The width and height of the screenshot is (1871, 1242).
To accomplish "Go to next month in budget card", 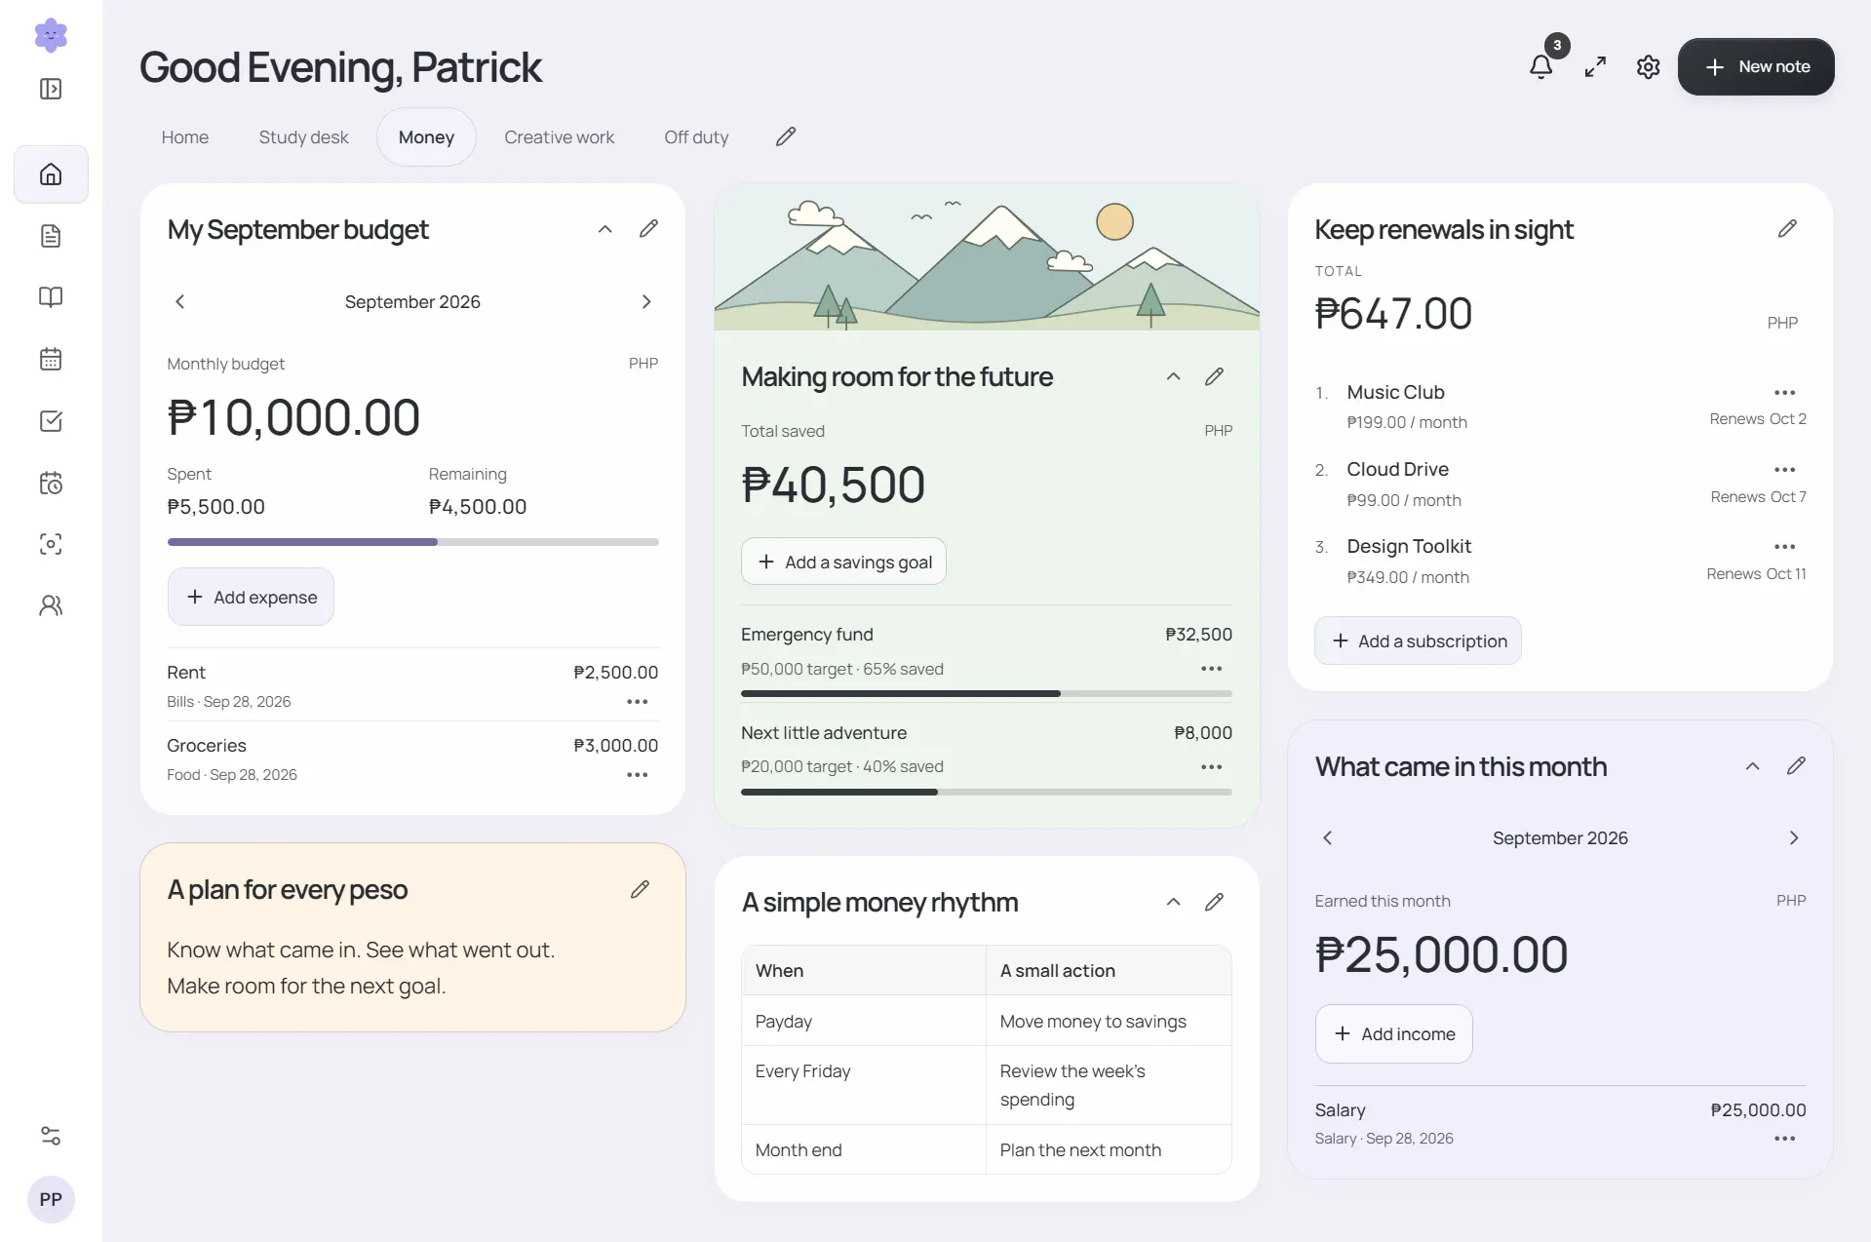I will pos(645,301).
